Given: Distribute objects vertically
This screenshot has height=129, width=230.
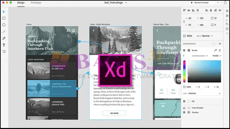Looking at the screenshot, I should 198,10.
